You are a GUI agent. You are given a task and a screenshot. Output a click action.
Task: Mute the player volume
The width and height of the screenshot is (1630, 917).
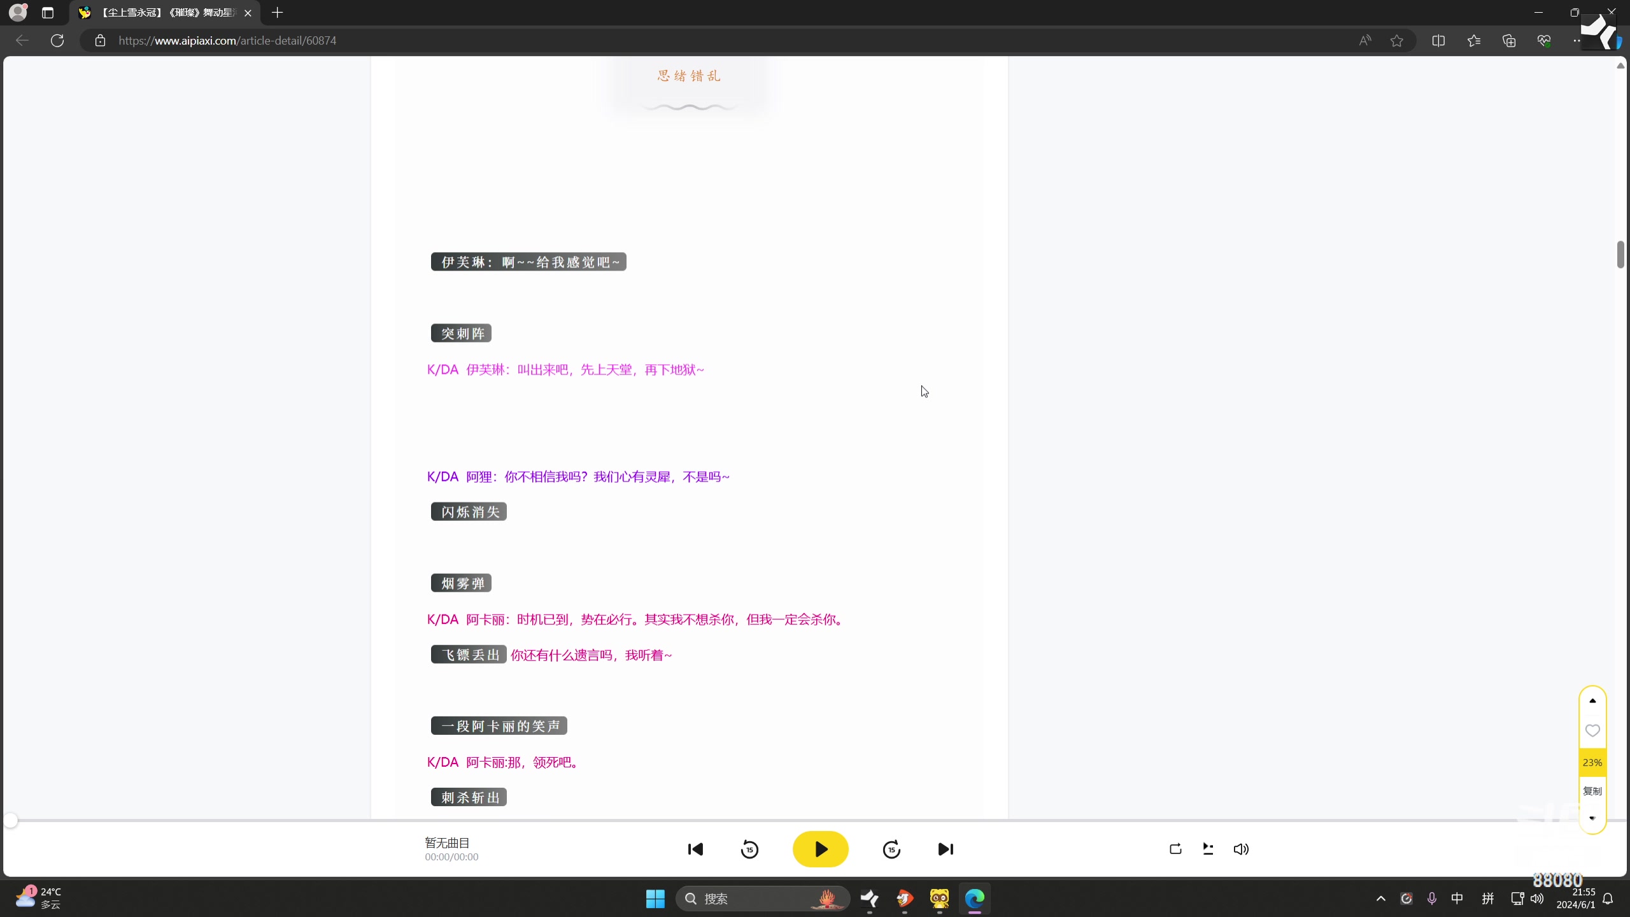1241,849
